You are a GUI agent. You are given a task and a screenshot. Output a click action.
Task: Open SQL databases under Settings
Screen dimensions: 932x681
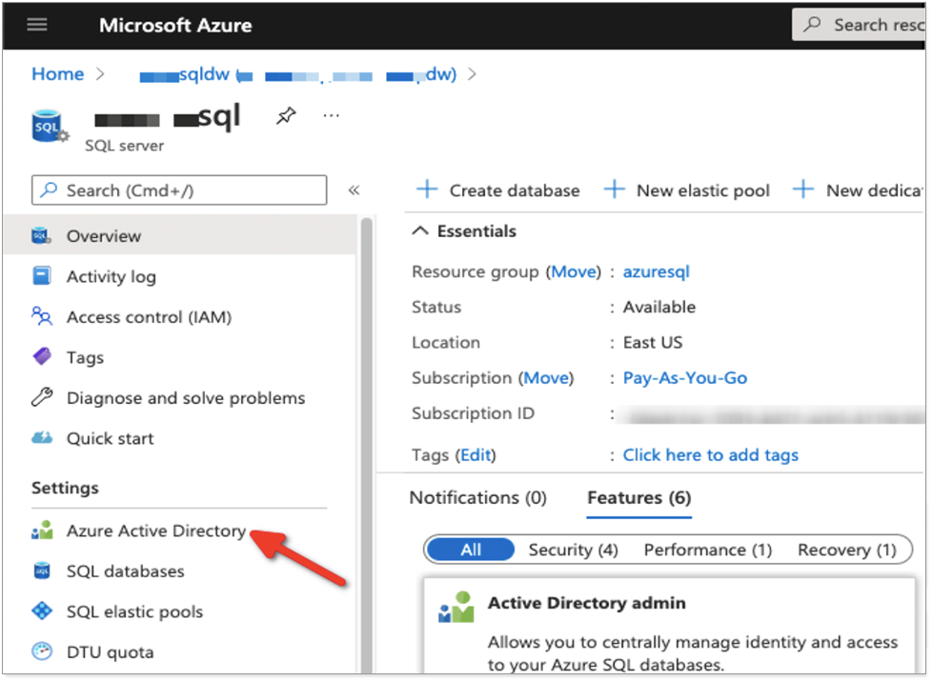pyautogui.click(x=127, y=571)
